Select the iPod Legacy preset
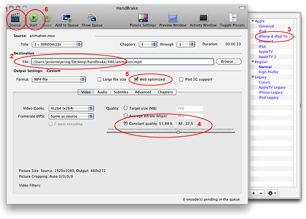 click(x=268, y=97)
